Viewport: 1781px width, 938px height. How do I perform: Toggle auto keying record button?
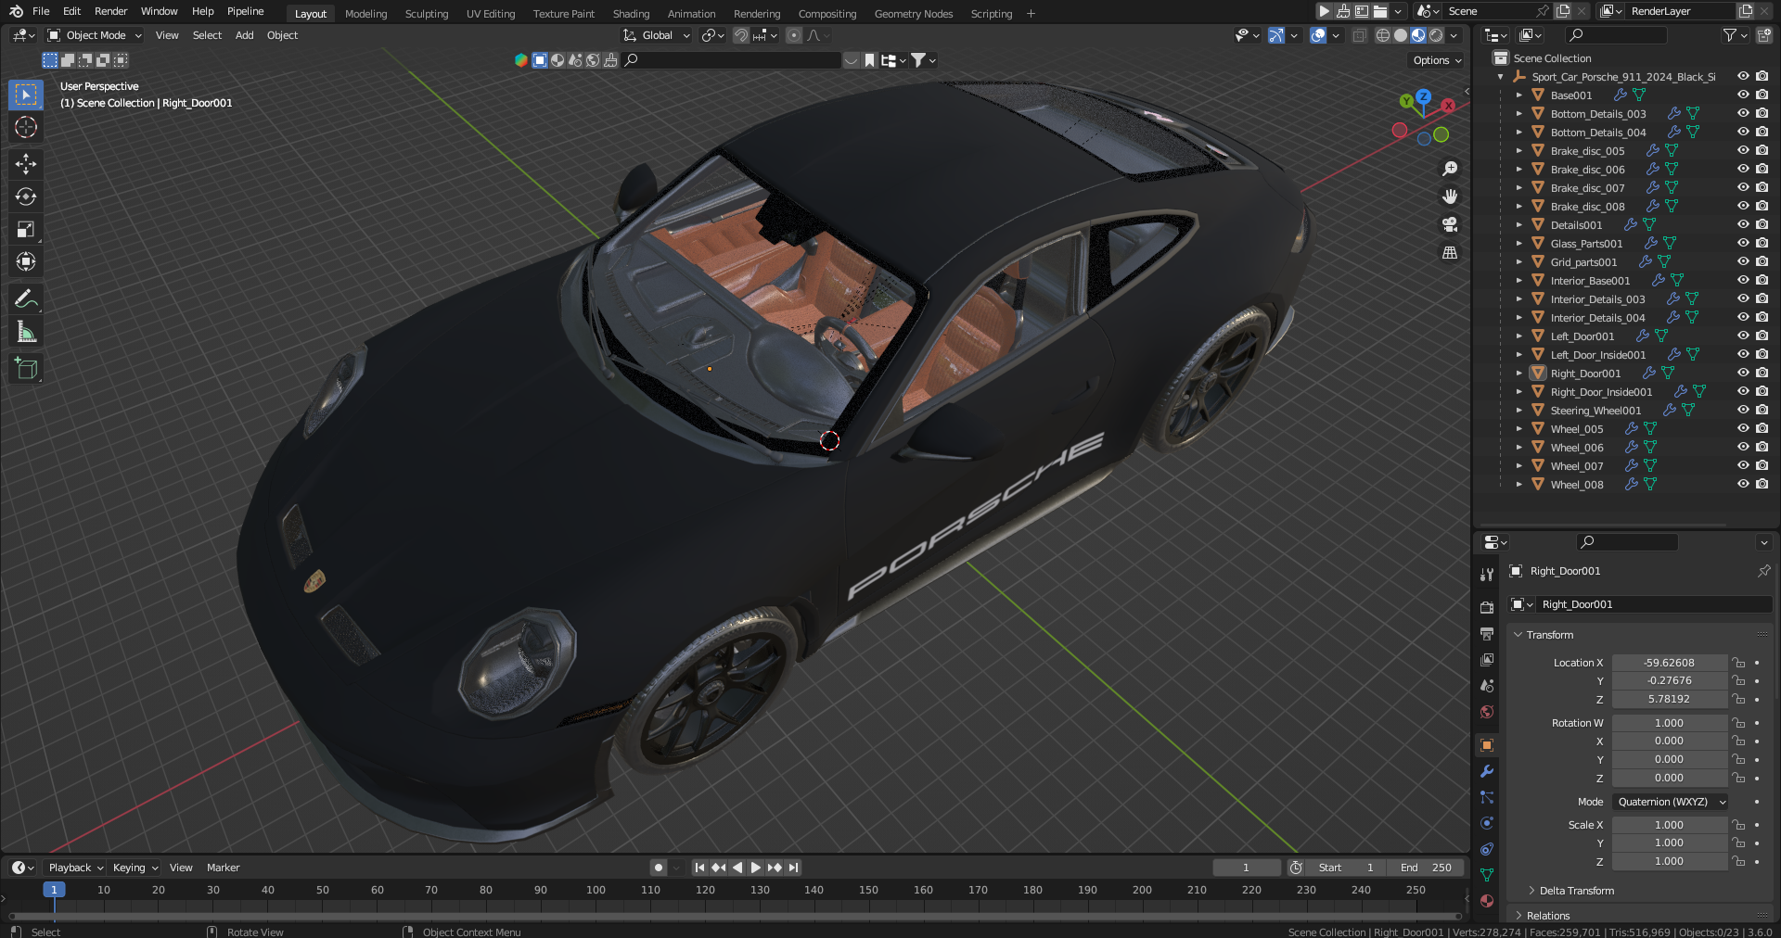(658, 868)
